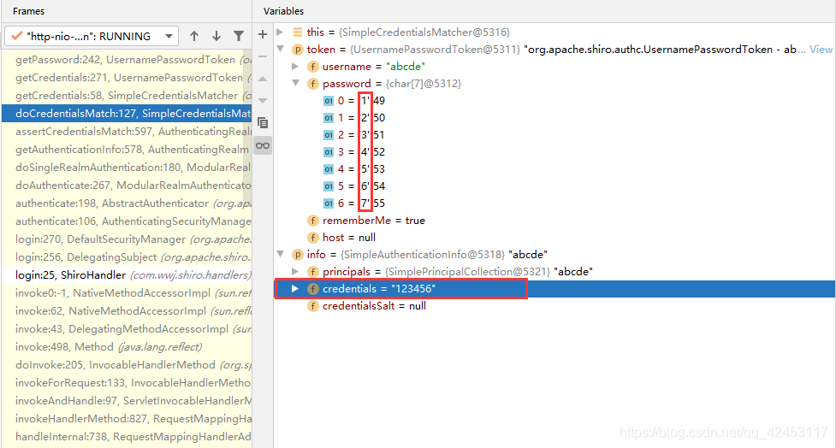The image size is (836, 448).
Task: Open the frames filter funnel icon
Action: click(x=239, y=36)
